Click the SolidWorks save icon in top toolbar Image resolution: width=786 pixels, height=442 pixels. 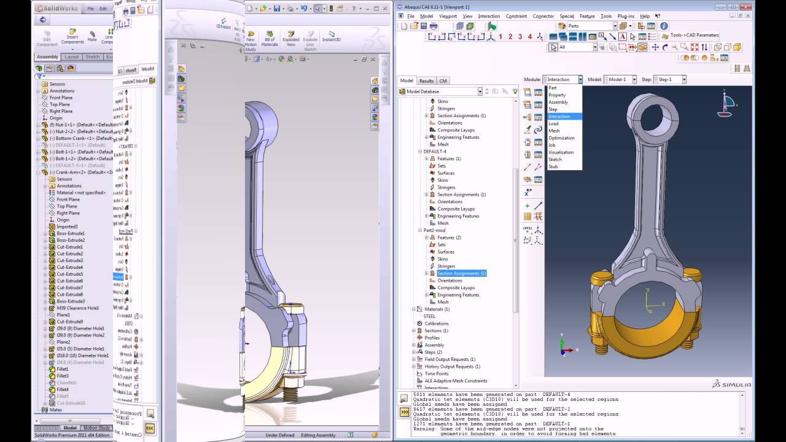277,9
